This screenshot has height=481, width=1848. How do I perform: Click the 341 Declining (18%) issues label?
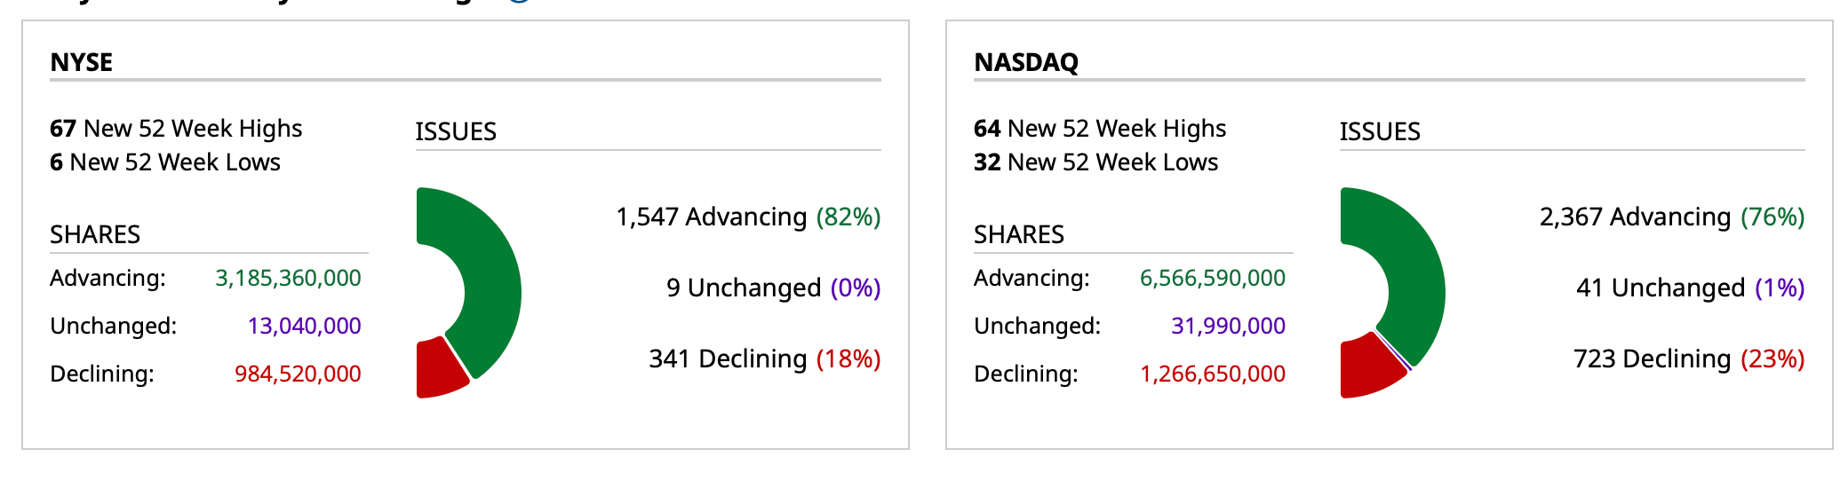[x=764, y=359]
